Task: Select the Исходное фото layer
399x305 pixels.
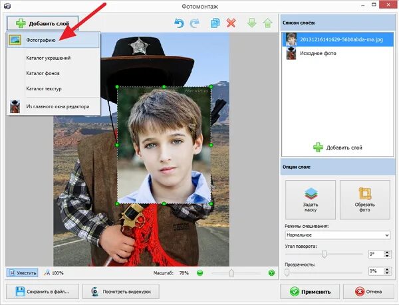Action: point(337,53)
